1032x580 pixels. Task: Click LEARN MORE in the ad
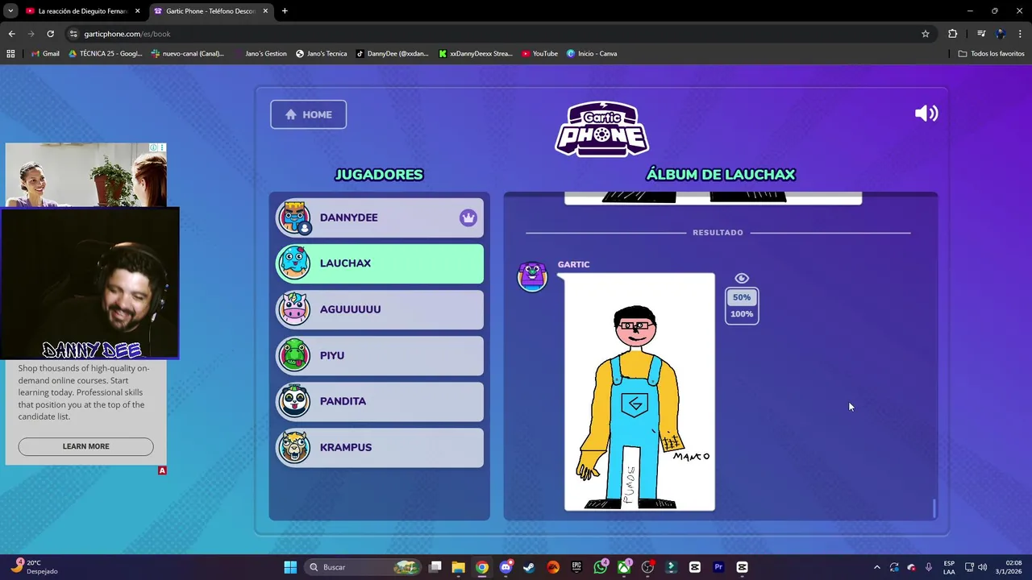(x=85, y=446)
